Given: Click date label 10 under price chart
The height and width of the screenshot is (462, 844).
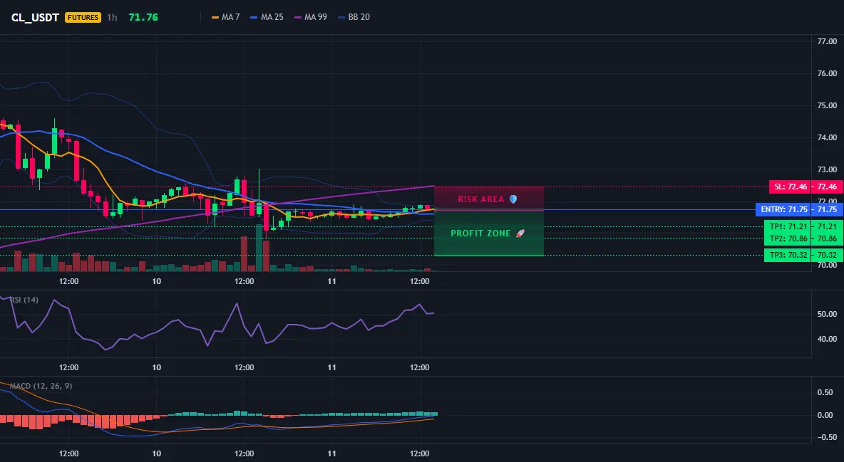Looking at the screenshot, I should coord(156,281).
